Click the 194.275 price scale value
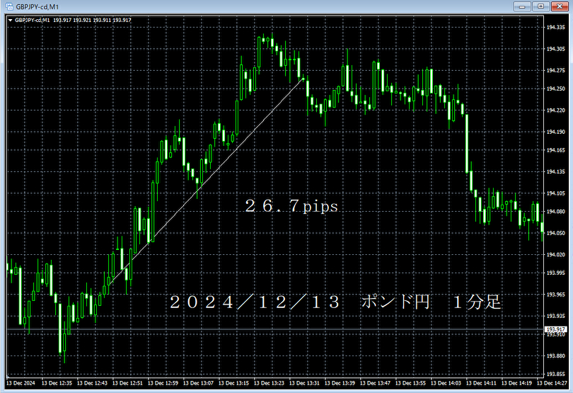Image resolution: width=573 pixels, height=393 pixels. tap(555, 70)
